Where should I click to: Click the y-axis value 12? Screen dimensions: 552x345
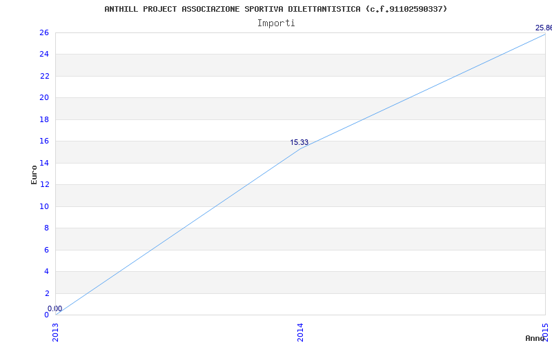44,184
